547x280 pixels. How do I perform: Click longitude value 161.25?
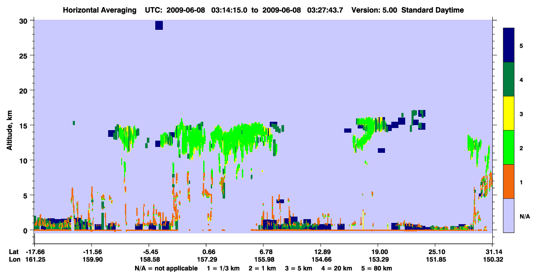[x=35, y=259]
